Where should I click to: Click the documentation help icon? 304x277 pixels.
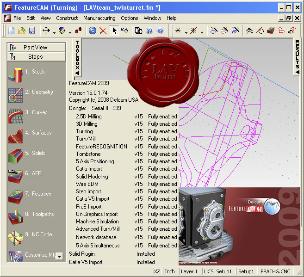point(138,31)
